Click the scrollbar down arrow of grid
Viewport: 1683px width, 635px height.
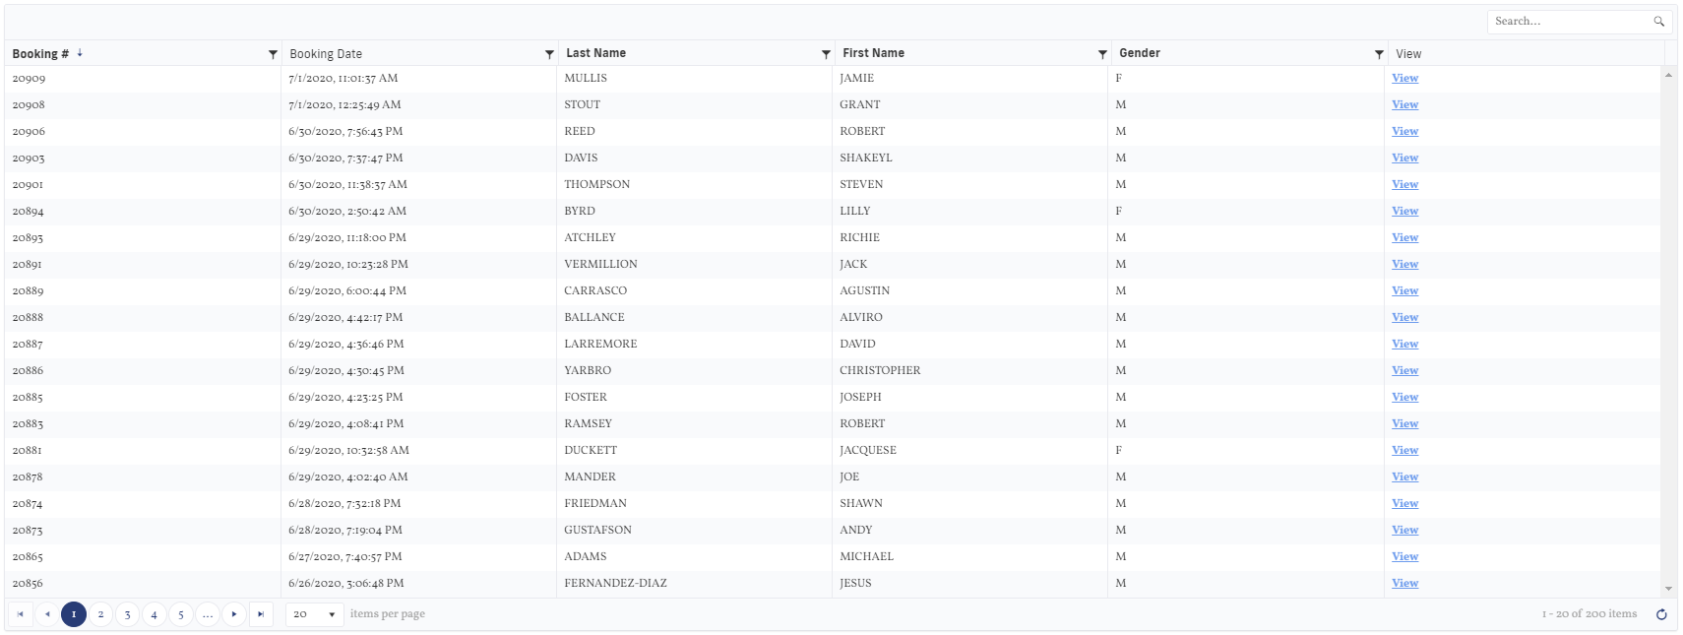tap(1668, 589)
